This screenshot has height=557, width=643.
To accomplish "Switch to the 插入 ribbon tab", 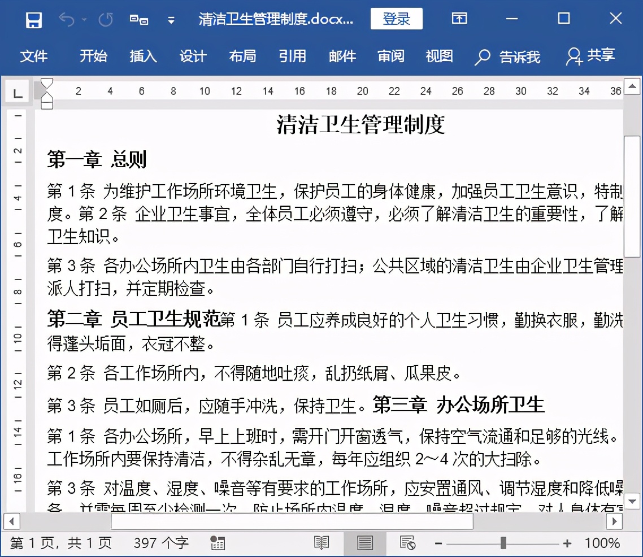I will [142, 56].
